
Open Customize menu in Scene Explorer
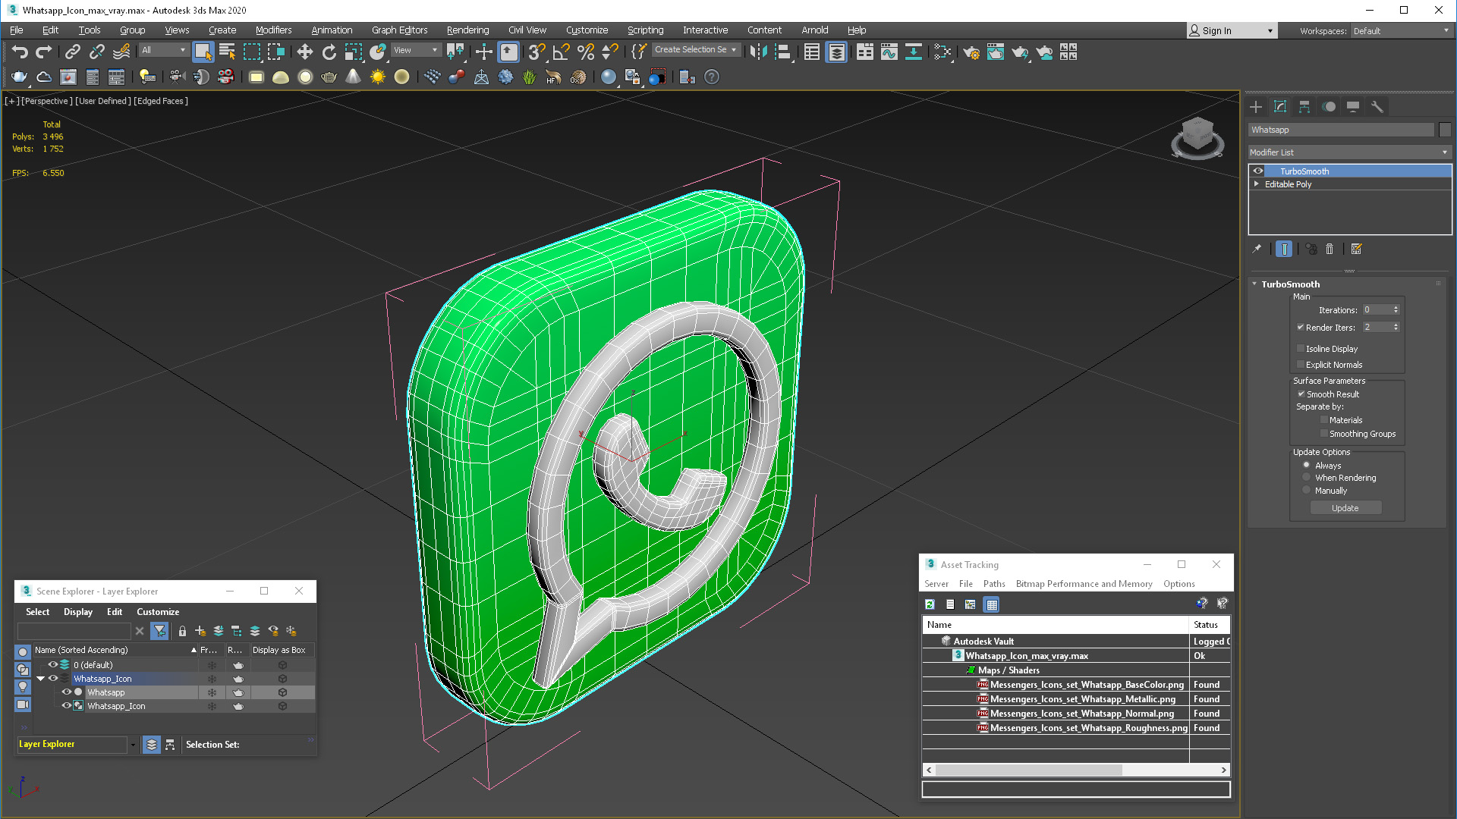(158, 612)
